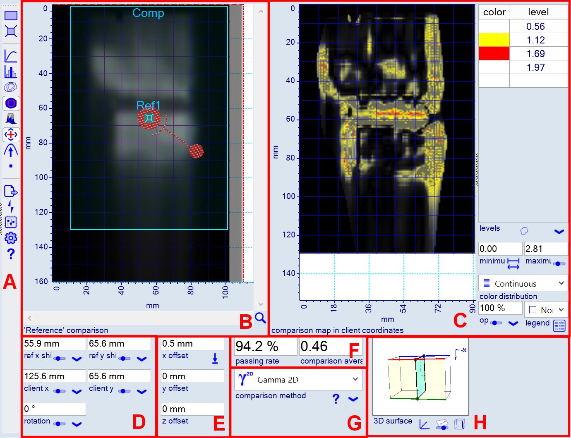Toggle the legend None checkbox
Viewport: 571px width, 438px height.
point(533,310)
